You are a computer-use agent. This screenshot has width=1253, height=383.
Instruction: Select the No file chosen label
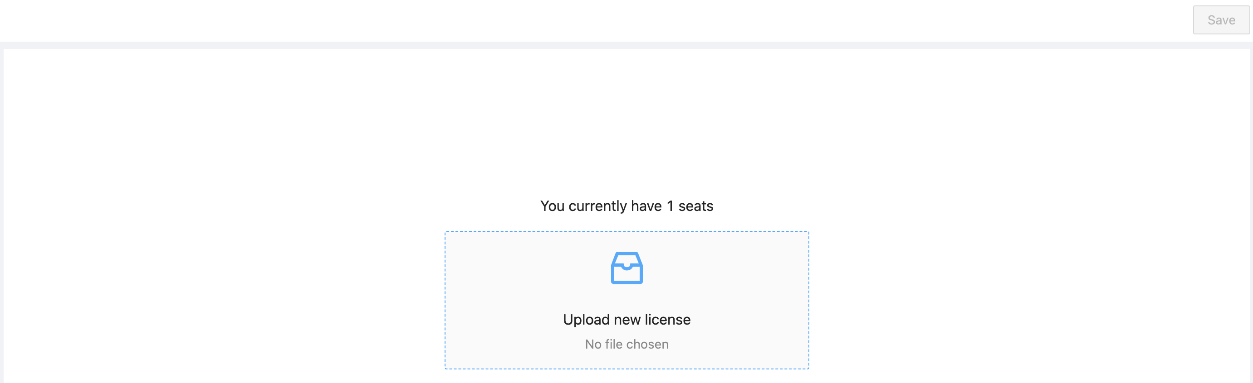click(626, 344)
